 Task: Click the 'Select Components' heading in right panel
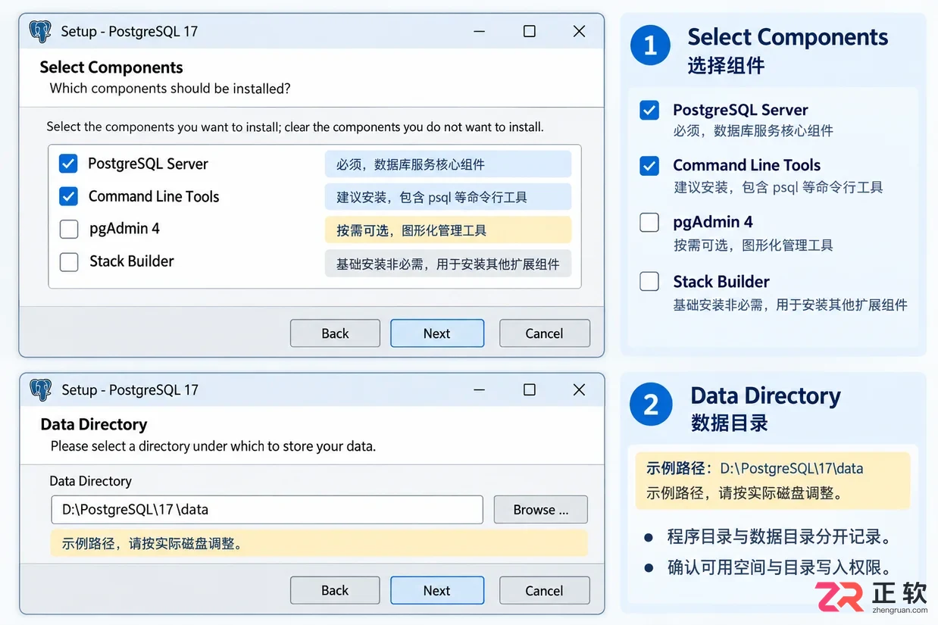[787, 37]
